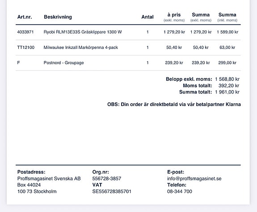The height and width of the screenshot is (212, 257).
Task: Click the Milwaukee Inkzall Markörpenna 4-pack row
Action: point(128,47)
